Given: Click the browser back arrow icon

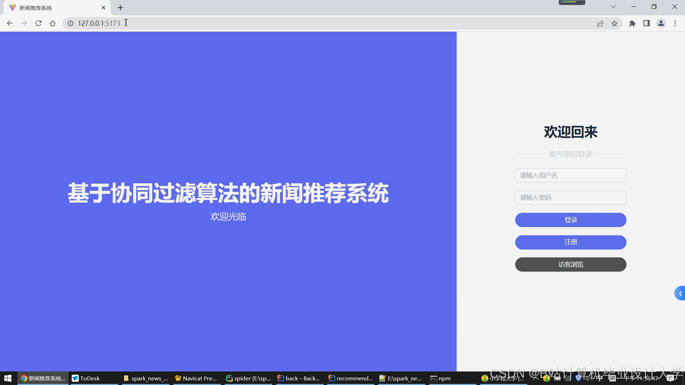Looking at the screenshot, I should coord(10,23).
